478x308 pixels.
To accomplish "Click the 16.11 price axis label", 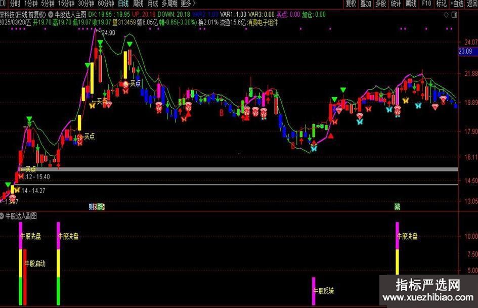I will coord(471,157).
